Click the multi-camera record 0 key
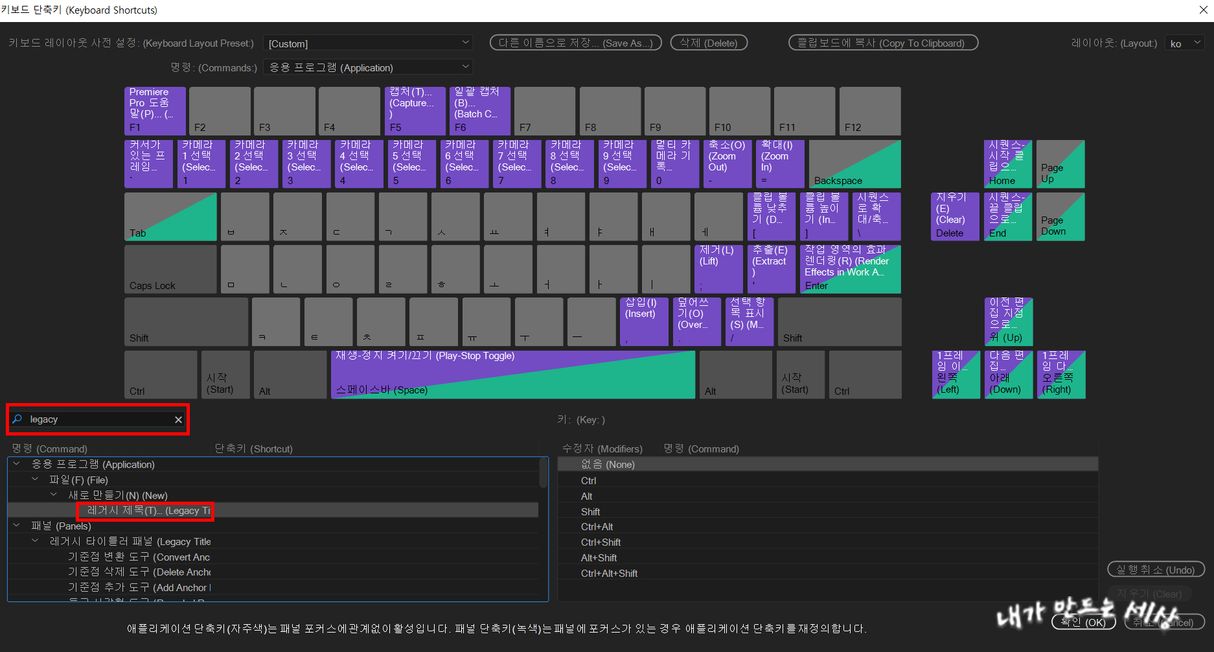This screenshot has height=652, width=1214. point(674,164)
